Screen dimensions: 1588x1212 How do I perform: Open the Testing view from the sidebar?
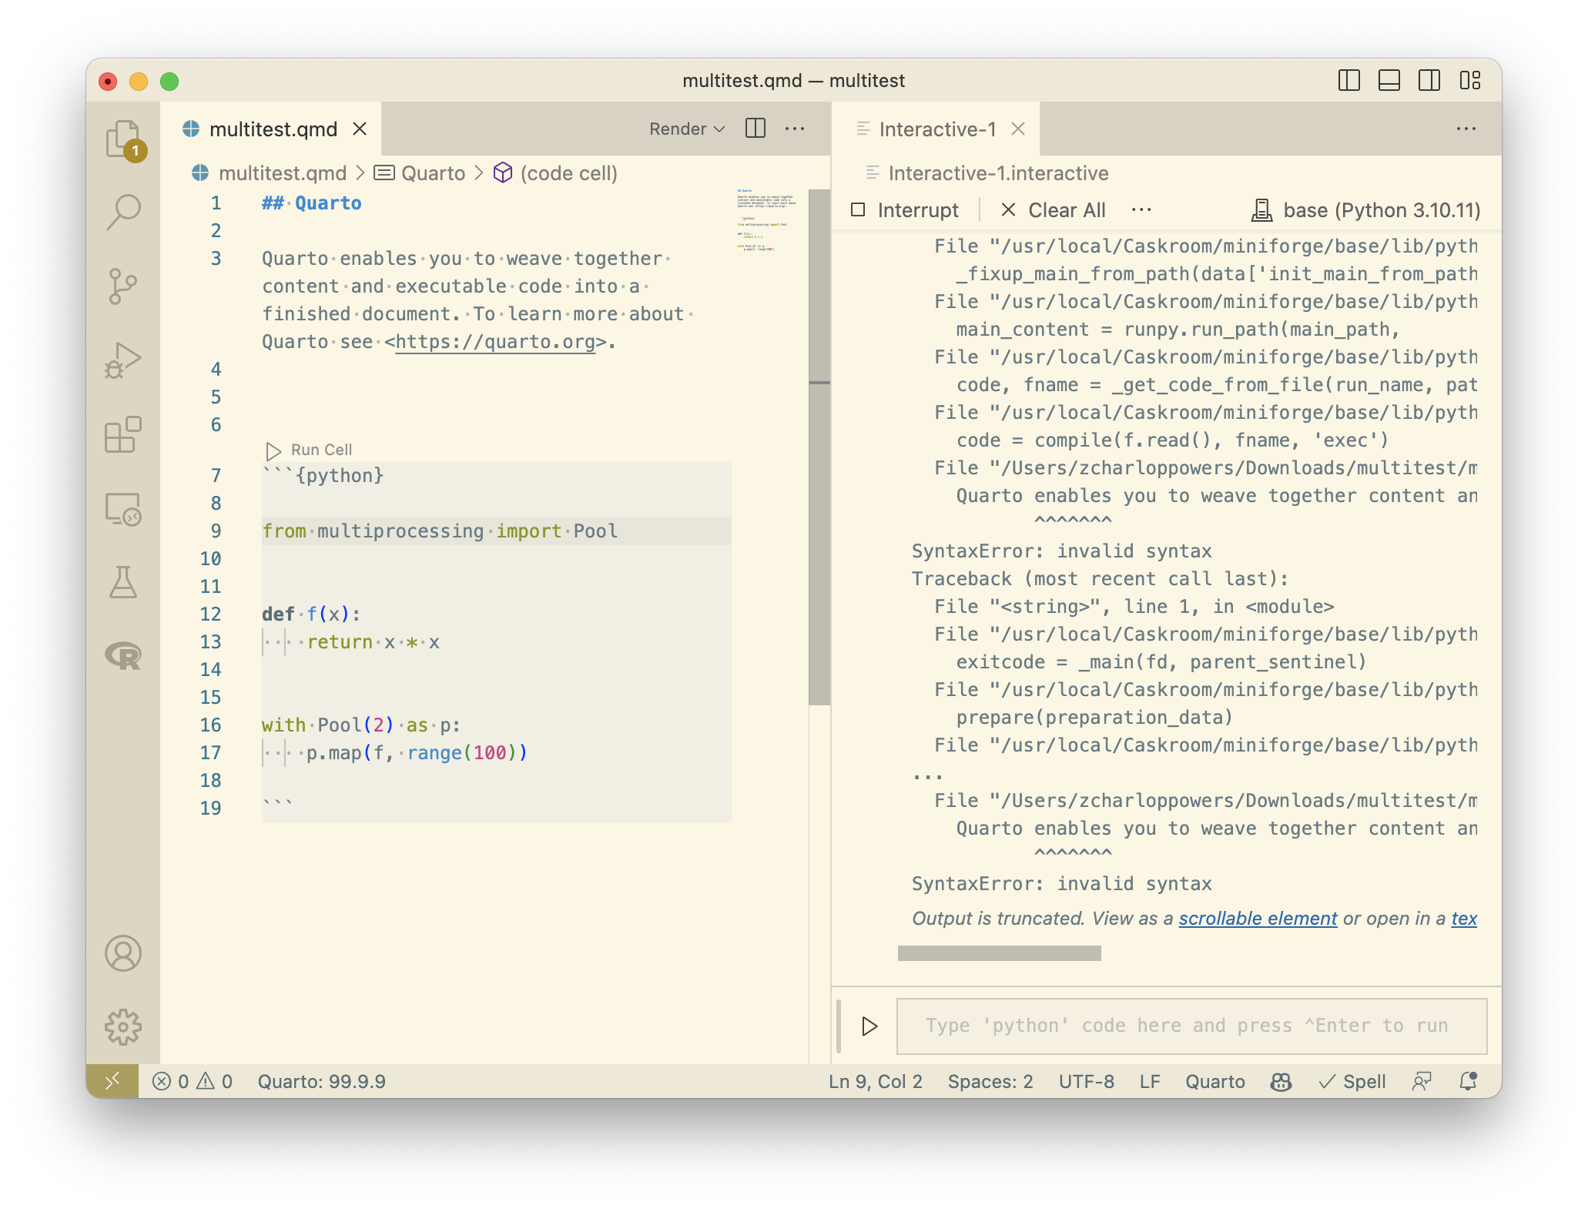(x=122, y=583)
